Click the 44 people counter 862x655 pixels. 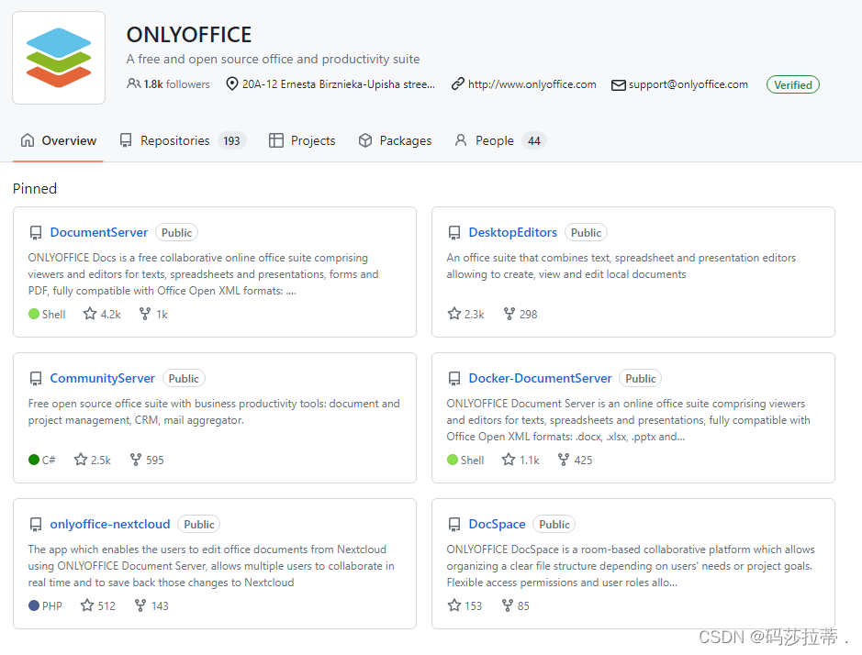[533, 140]
